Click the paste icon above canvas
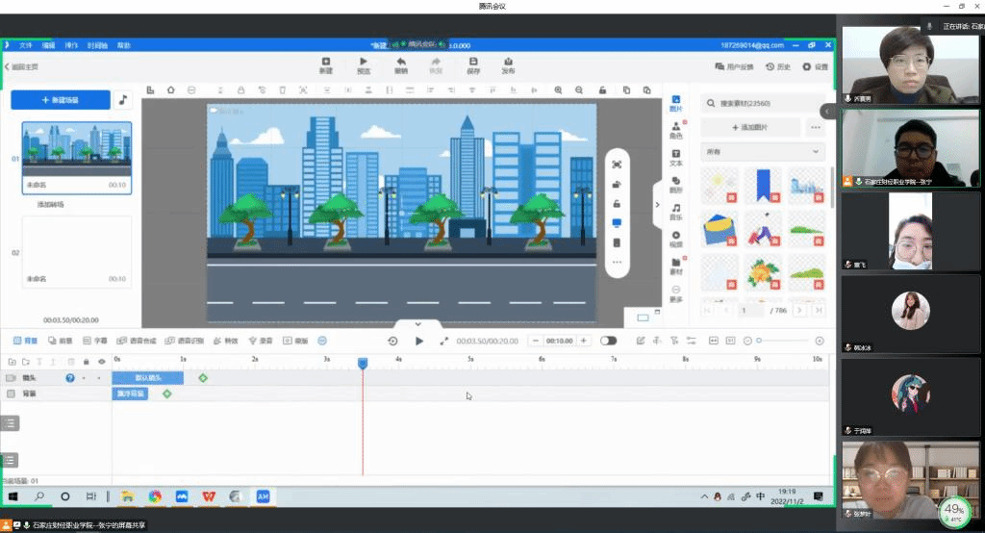The width and height of the screenshot is (985, 533). [646, 90]
